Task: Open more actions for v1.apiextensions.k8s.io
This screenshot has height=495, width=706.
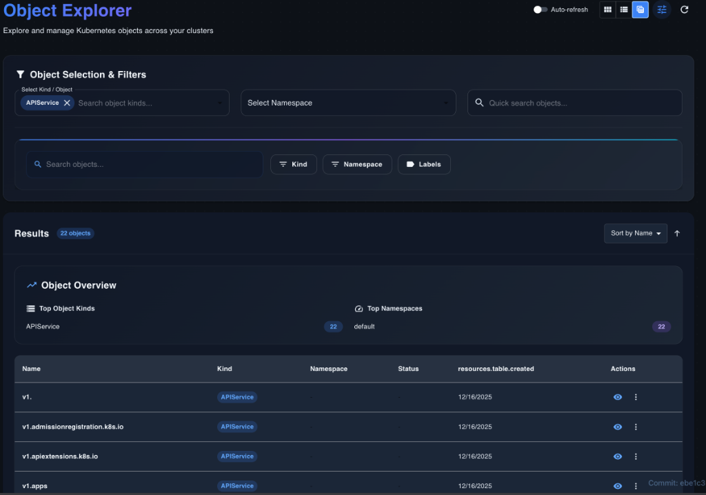Action: tap(636, 456)
